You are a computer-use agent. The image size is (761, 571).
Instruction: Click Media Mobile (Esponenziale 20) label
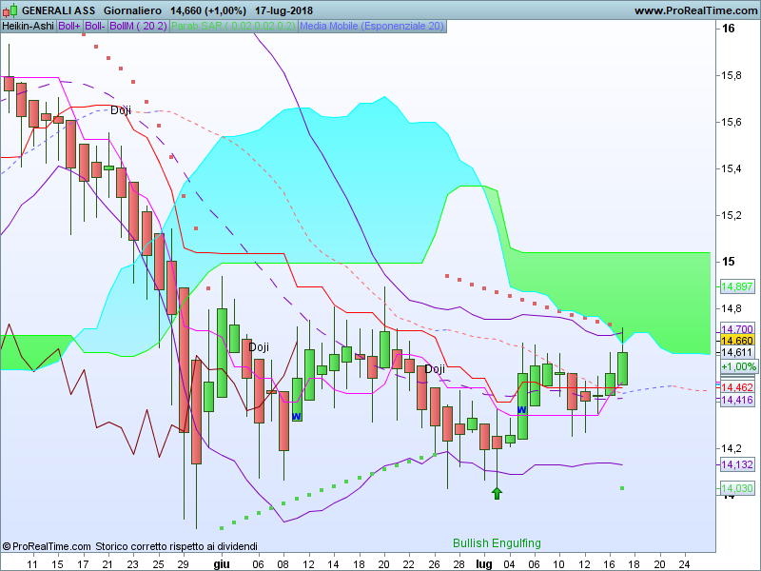[372, 27]
